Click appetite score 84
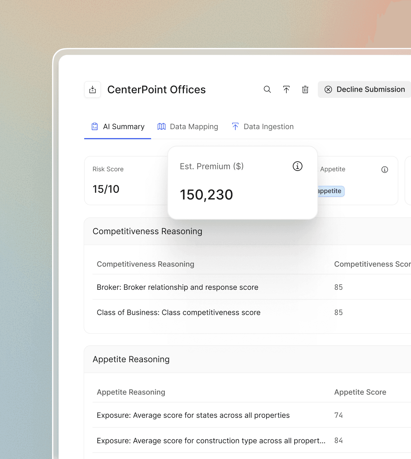 pos(338,441)
